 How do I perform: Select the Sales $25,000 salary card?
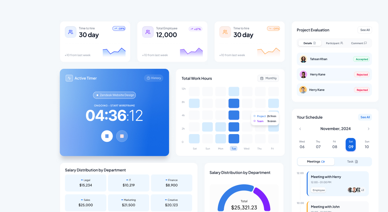(86, 203)
